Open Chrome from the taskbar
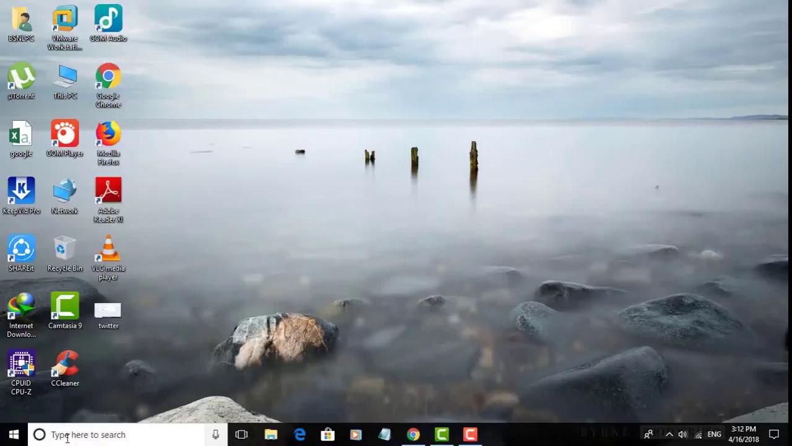 (413, 435)
